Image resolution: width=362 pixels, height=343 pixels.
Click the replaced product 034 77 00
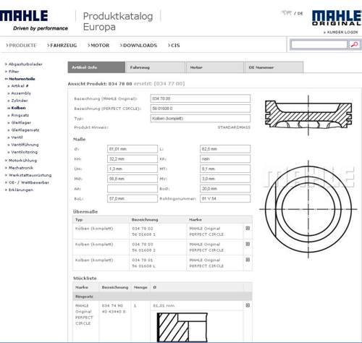coord(169,84)
